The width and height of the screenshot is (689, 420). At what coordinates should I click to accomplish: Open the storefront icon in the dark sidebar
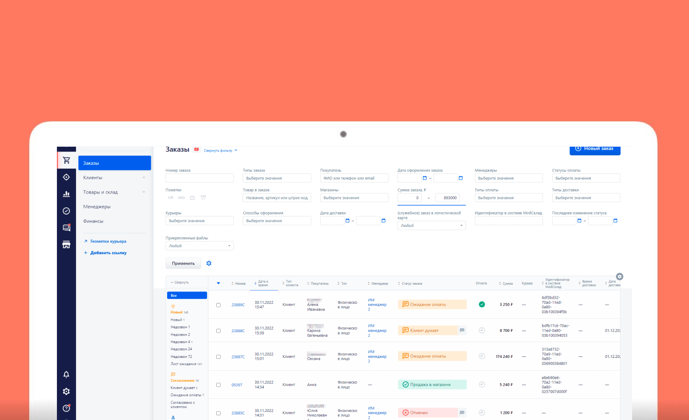point(67,245)
